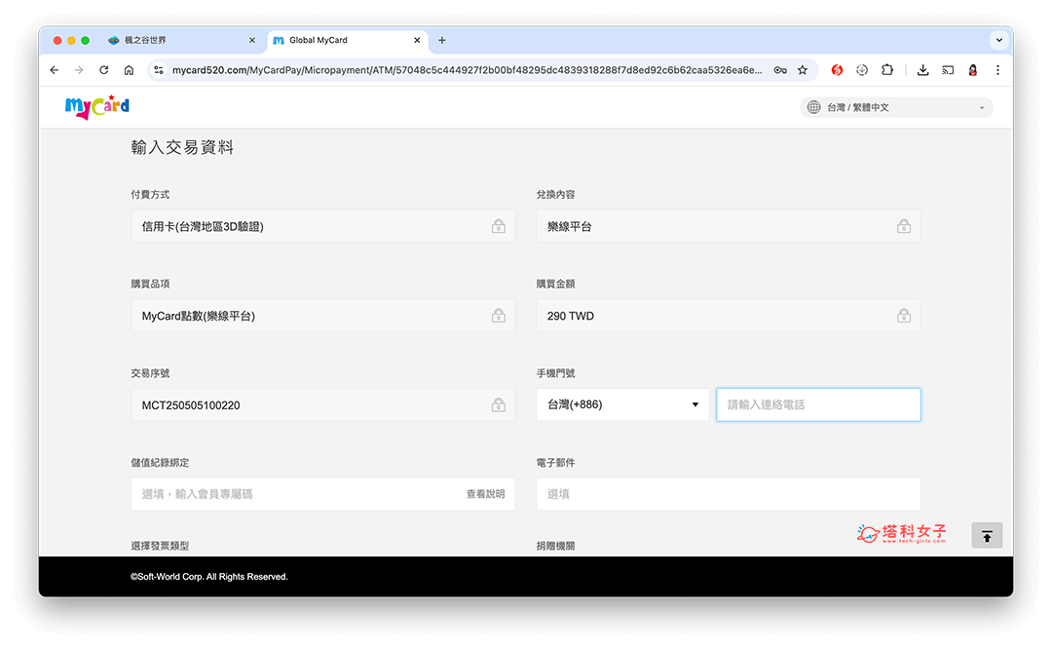Click the mycard520.com address bar URL
The height and width of the screenshot is (648, 1052).
tap(467, 70)
